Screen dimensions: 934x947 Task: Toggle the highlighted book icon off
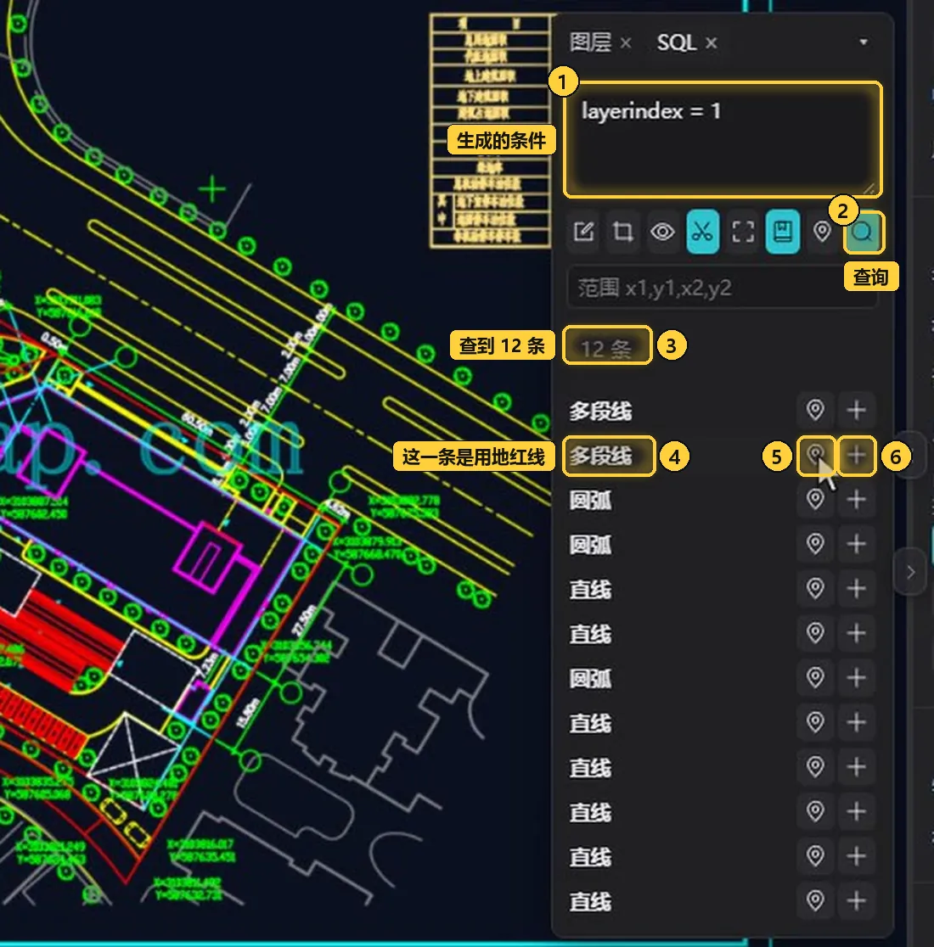pyautogui.click(x=782, y=232)
